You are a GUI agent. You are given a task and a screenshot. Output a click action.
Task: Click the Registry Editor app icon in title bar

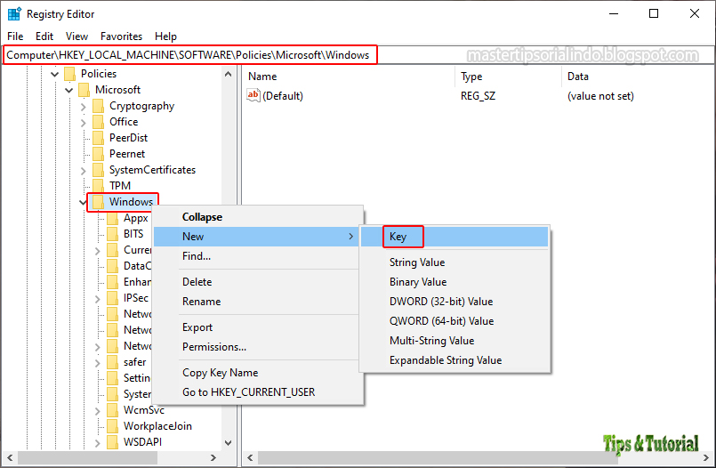click(14, 13)
